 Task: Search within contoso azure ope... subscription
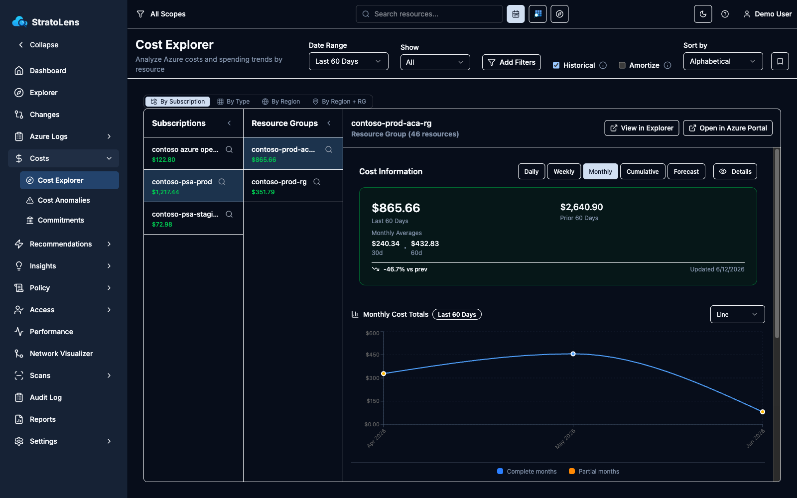(x=229, y=149)
